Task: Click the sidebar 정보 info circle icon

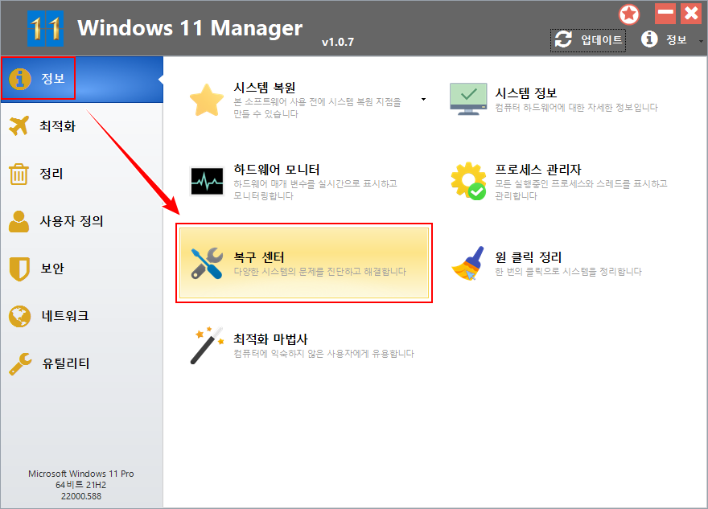Action: (x=20, y=79)
